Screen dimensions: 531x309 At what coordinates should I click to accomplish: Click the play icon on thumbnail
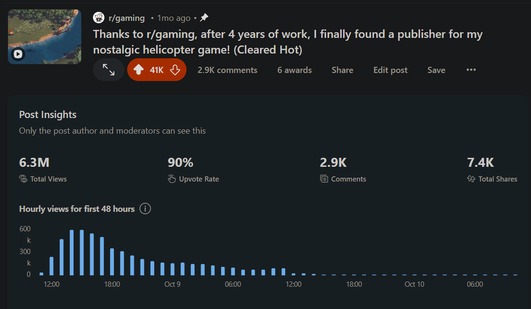pos(18,54)
